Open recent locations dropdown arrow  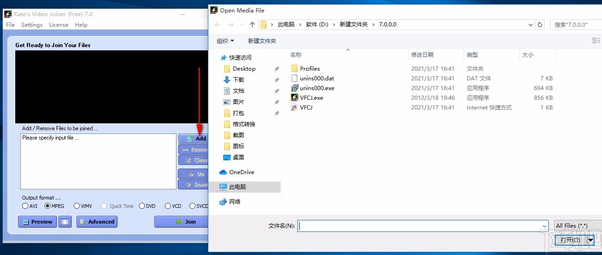pos(242,24)
